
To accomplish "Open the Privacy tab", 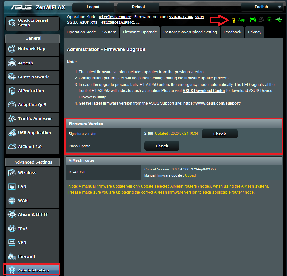I will pyautogui.click(x=255, y=32).
